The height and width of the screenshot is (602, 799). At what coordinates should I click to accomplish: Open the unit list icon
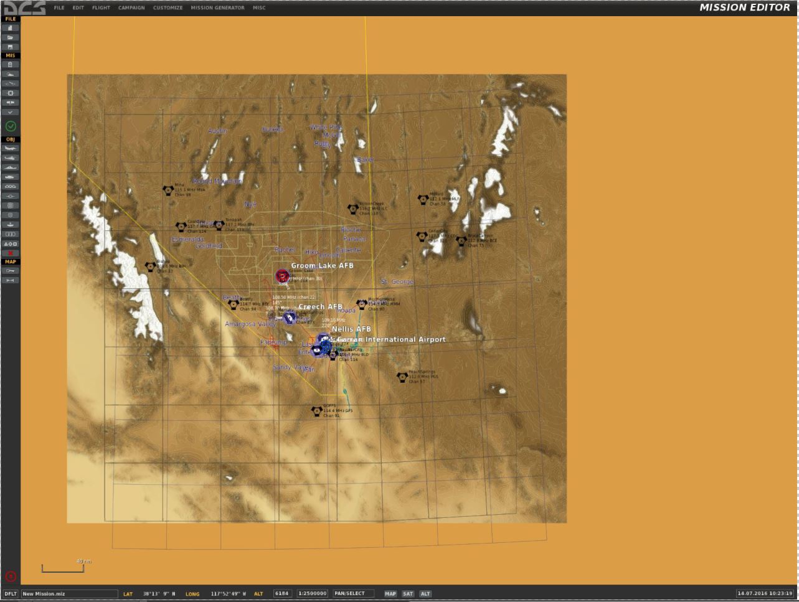(x=11, y=234)
